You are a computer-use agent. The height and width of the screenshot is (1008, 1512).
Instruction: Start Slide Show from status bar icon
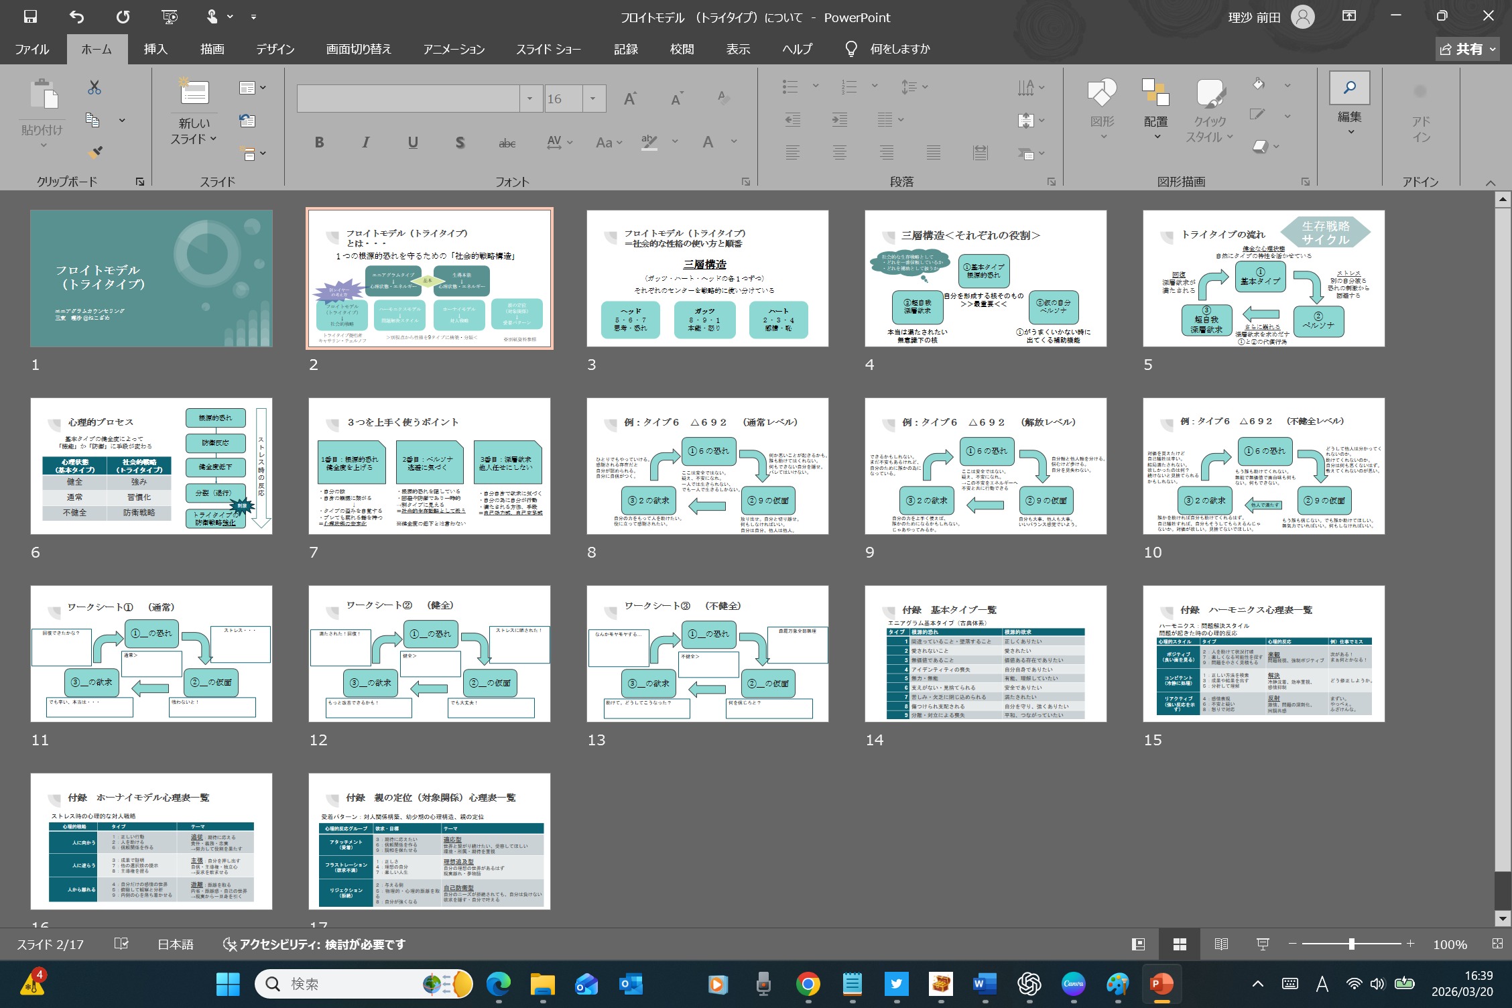[x=1263, y=944]
